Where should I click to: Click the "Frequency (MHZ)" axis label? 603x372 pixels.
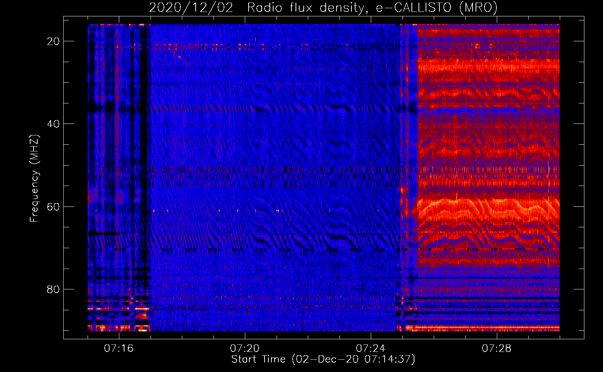[x=34, y=179]
